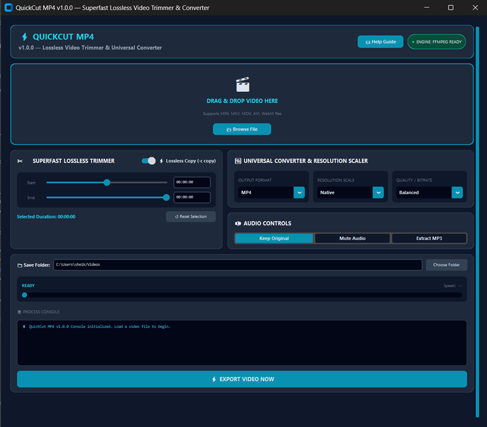Click arrow button of Quality / Bitrate dropdown
The height and width of the screenshot is (427, 487).
(x=457, y=192)
